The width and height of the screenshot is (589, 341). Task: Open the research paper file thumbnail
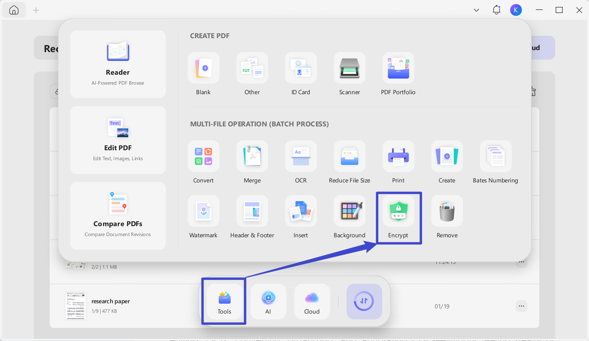coord(76,306)
